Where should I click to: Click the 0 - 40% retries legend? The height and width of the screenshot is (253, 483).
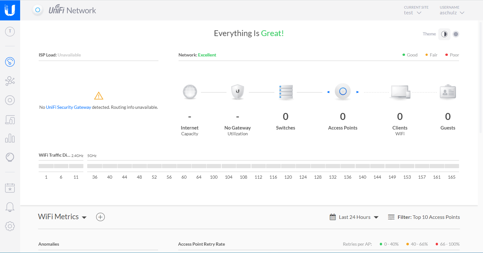point(389,244)
